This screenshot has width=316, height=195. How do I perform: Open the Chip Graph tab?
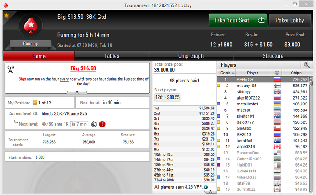[191, 56]
